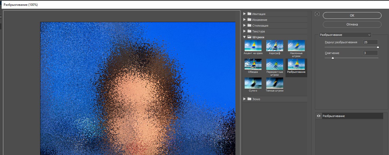Click the Смягчение label

pos(332,53)
